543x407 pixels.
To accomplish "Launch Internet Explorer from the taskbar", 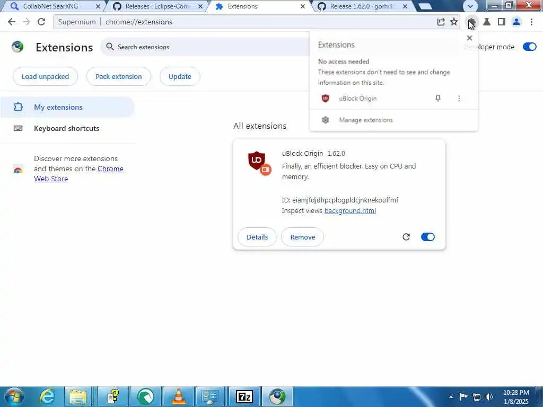I will click(47, 396).
